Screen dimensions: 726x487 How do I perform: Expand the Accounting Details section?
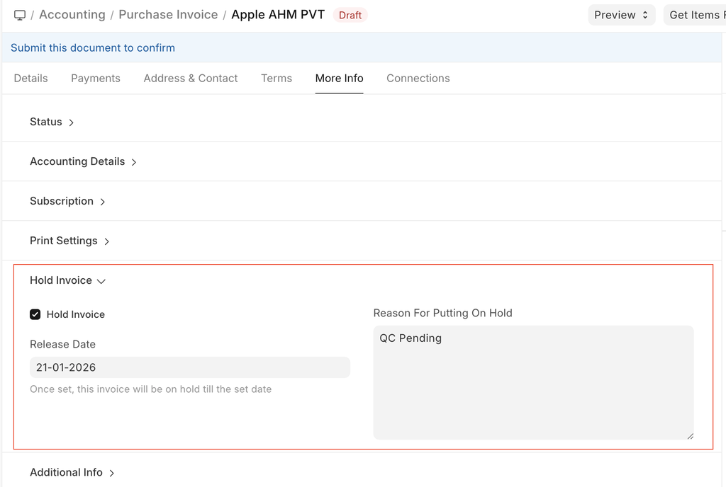(83, 161)
